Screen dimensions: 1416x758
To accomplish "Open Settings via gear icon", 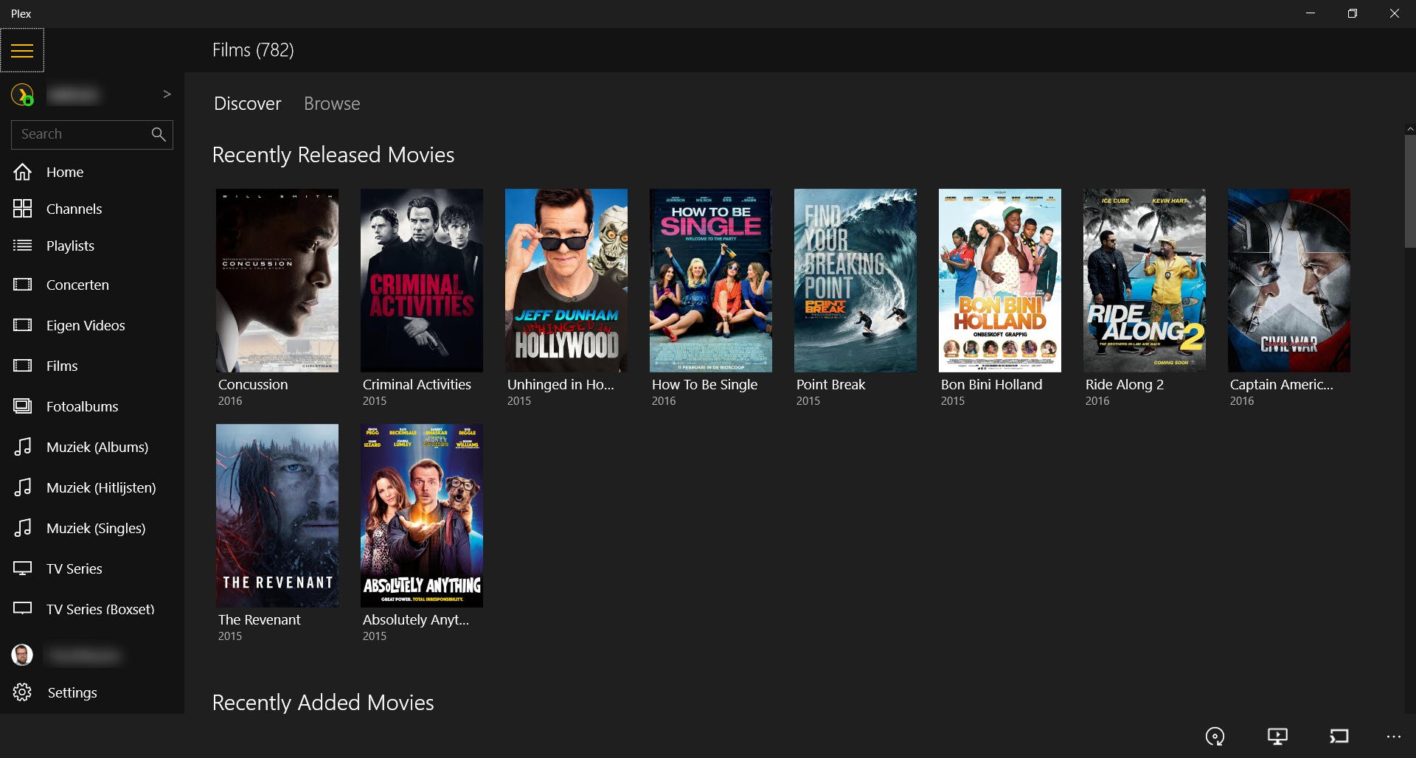I will 22,692.
